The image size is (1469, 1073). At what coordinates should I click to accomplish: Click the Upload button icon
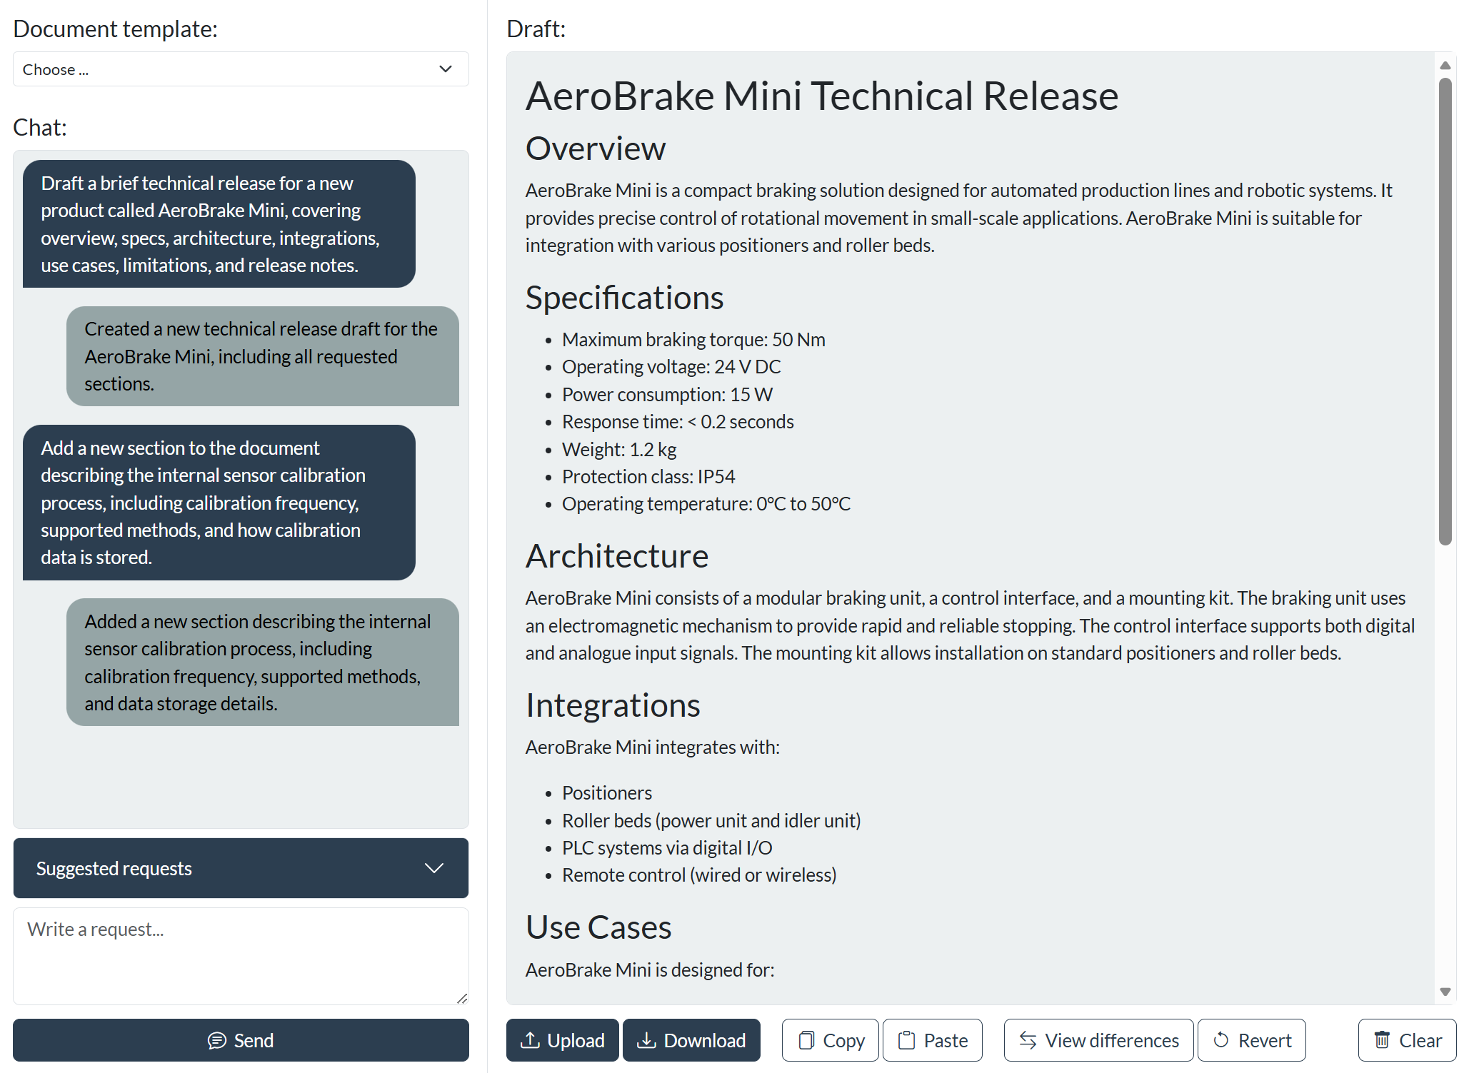[529, 1040]
